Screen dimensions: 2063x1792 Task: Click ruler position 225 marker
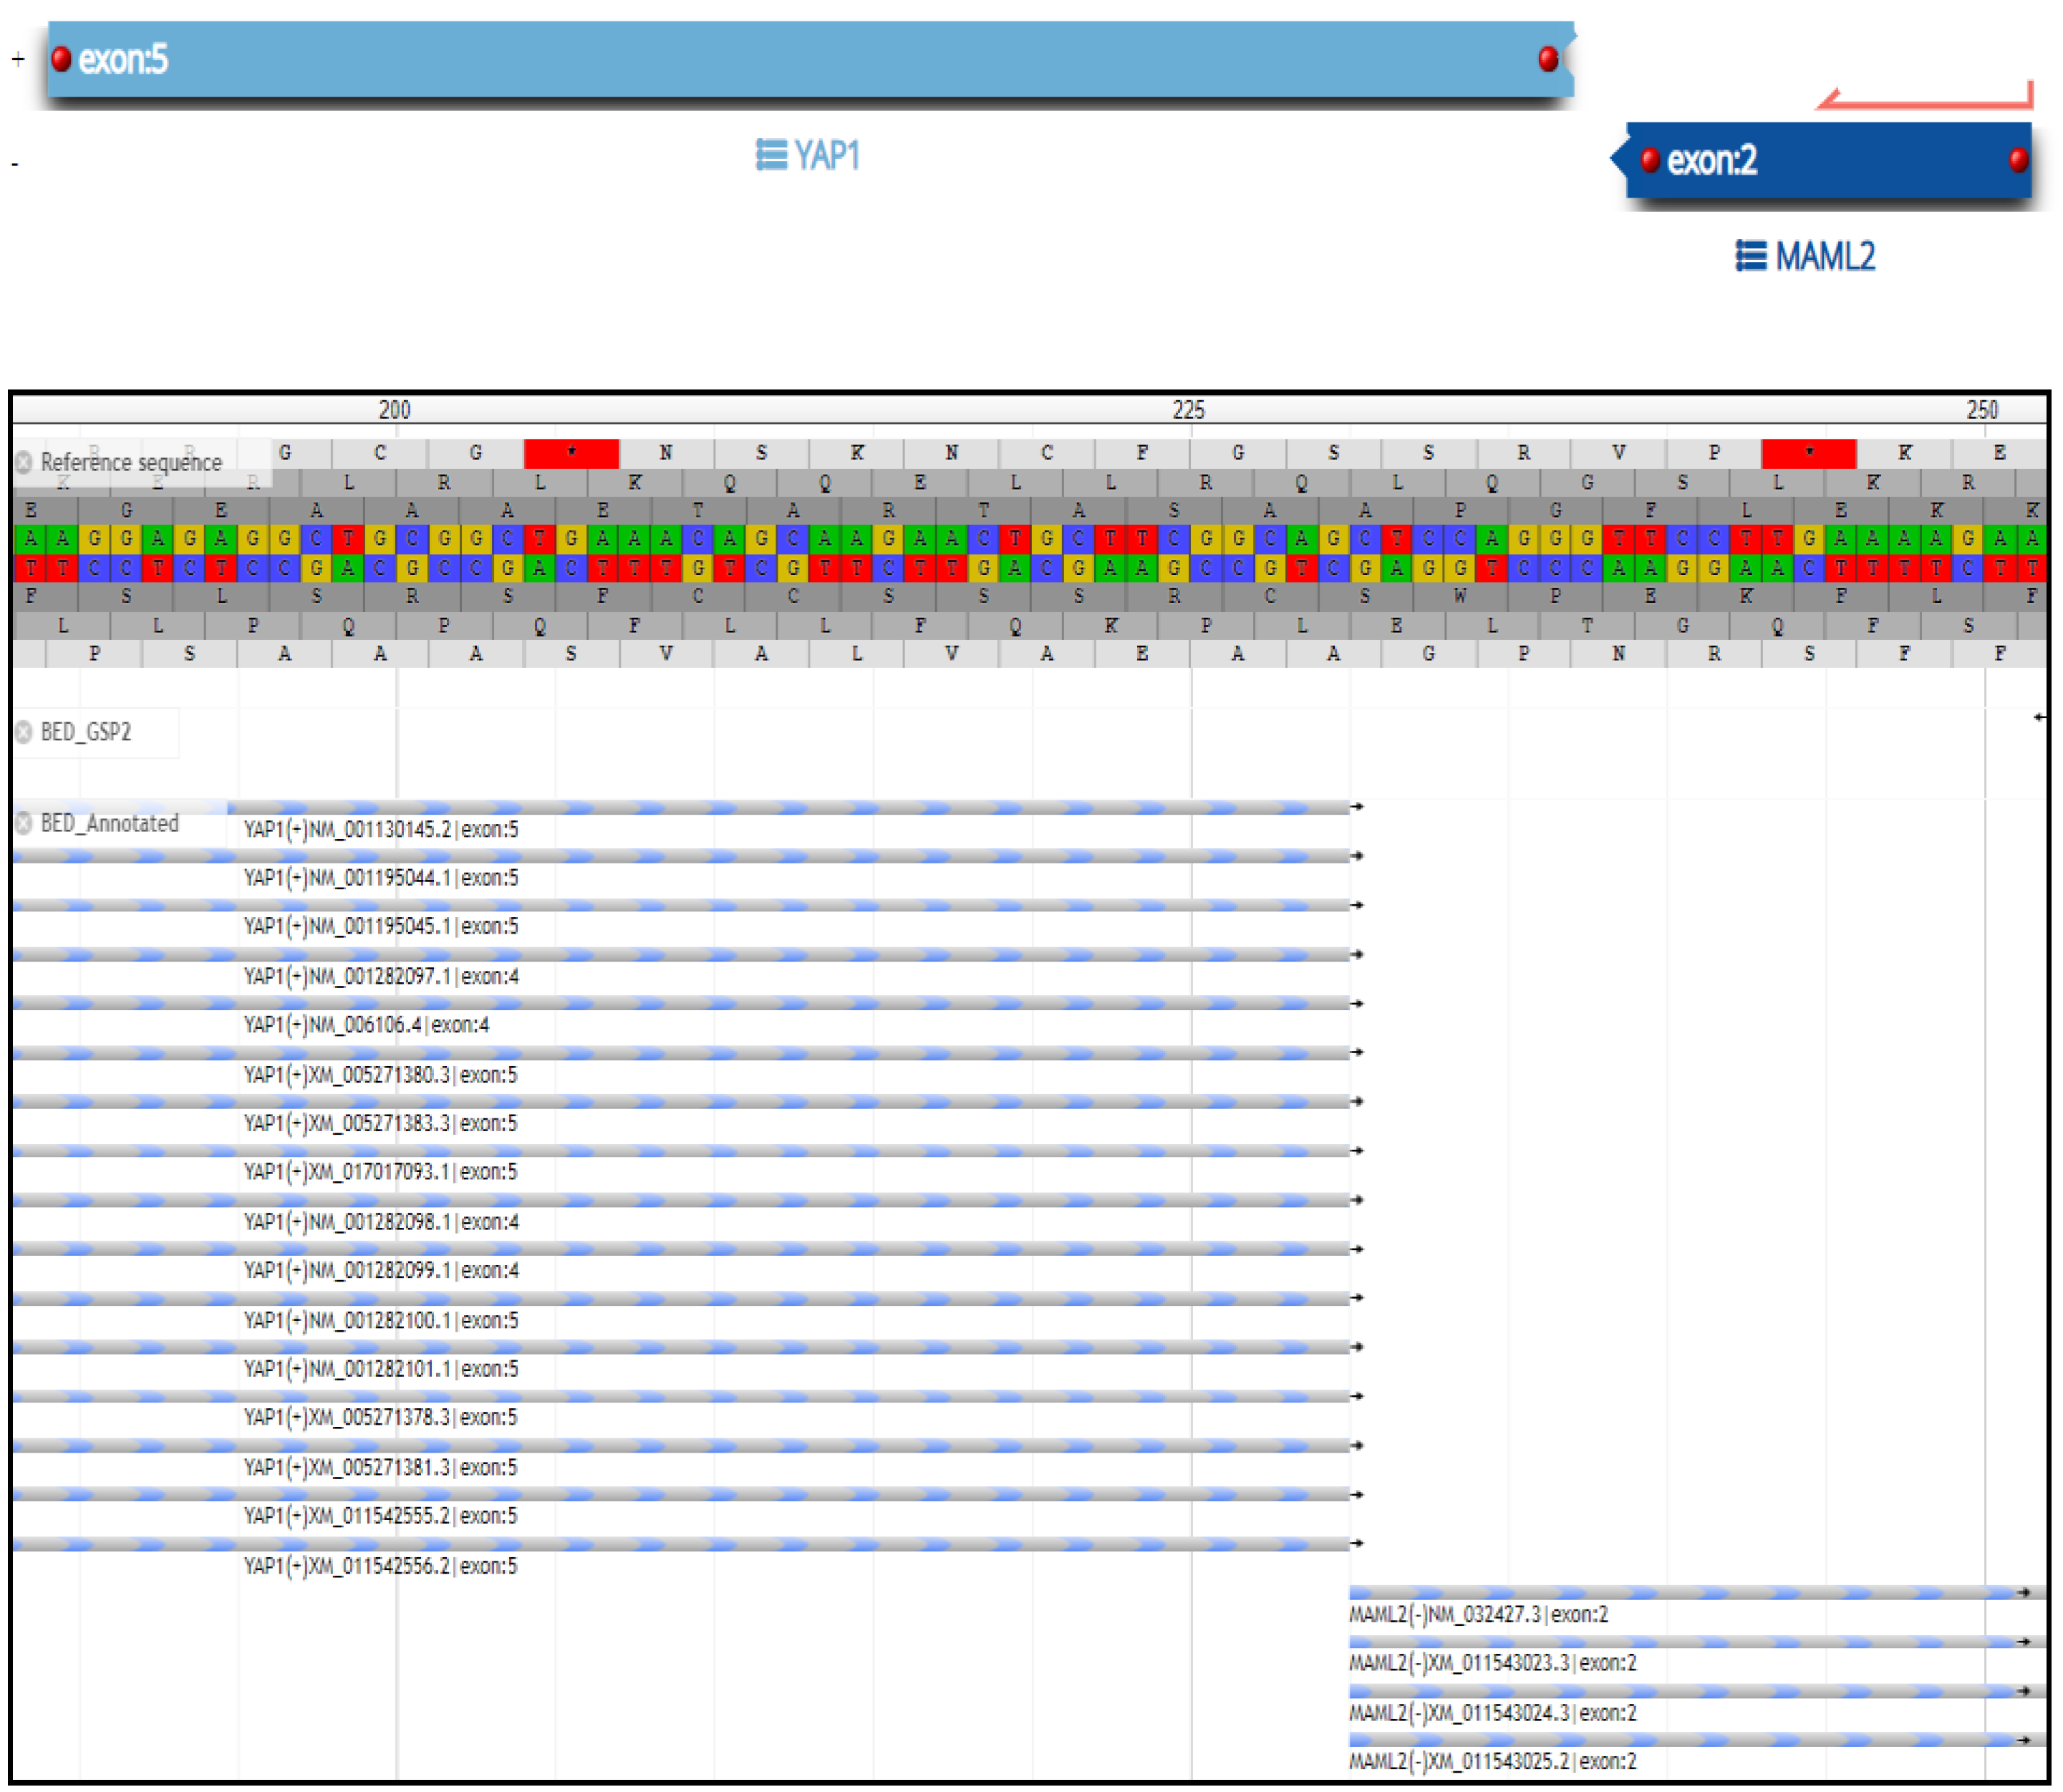pos(1189,410)
